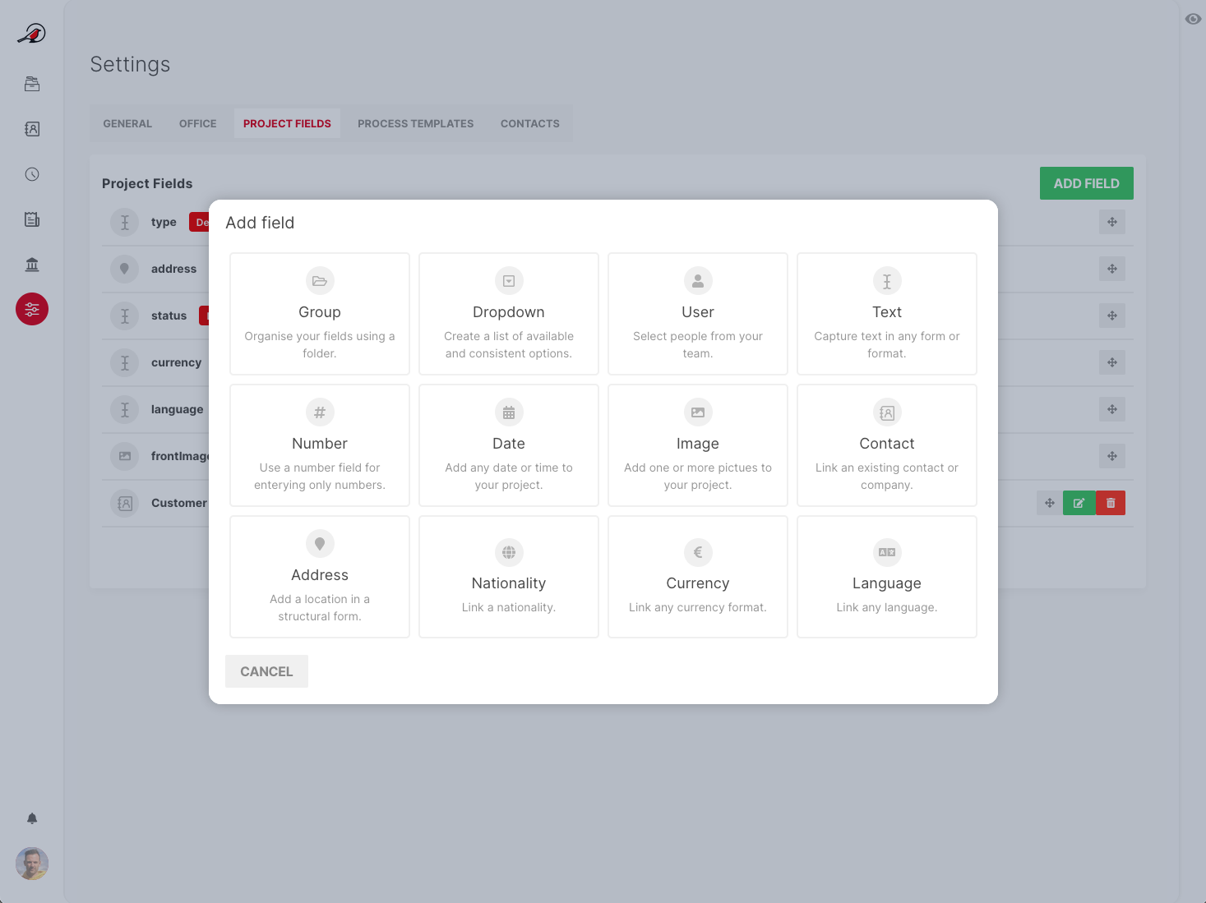Click the bird logo in sidebar
Viewport: 1206px width, 903px height.
pos(32,34)
